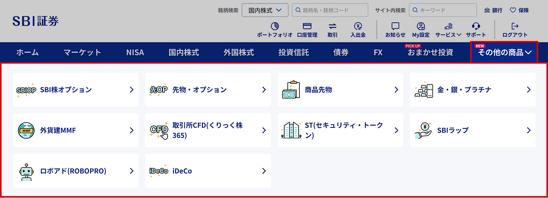Open My設定 user icon
Image resolution: width=548 pixels, height=198 pixels.
click(x=421, y=26)
